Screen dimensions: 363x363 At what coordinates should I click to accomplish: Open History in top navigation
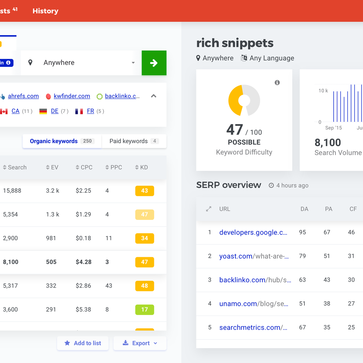tap(45, 11)
